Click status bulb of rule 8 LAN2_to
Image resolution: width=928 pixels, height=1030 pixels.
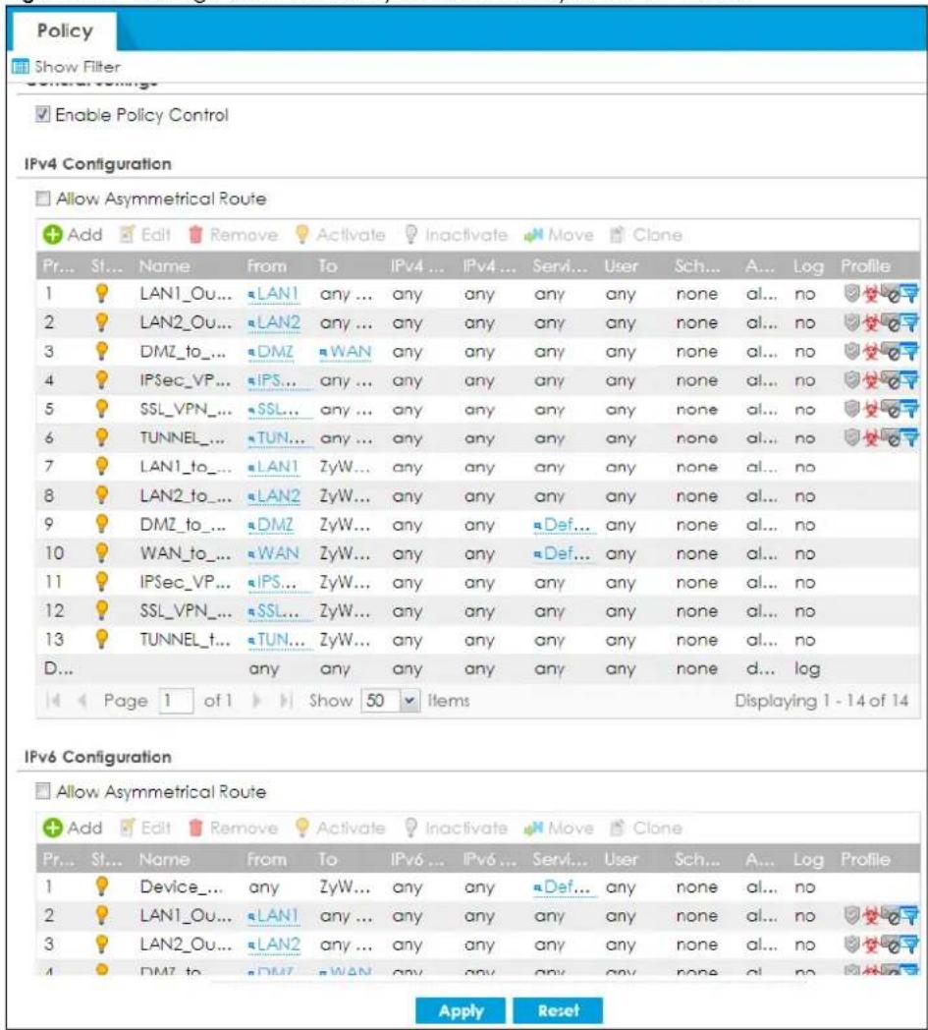point(102,495)
